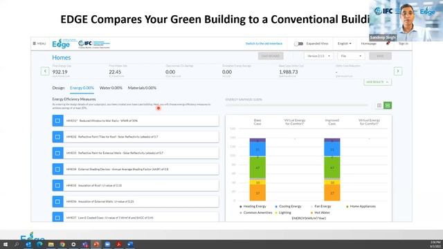
Task: Check HME06 Insulation of External Walls
Action: tap(57, 201)
